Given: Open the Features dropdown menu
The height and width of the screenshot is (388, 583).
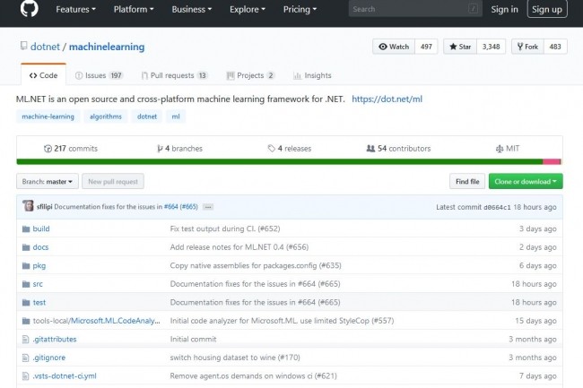Looking at the screenshot, I should click(x=75, y=9).
